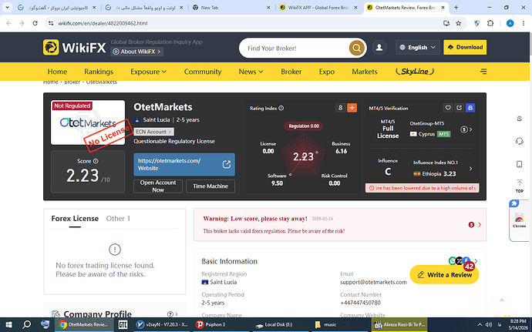
Task: Open Psiphon 3 from taskbar
Action: coord(210,324)
